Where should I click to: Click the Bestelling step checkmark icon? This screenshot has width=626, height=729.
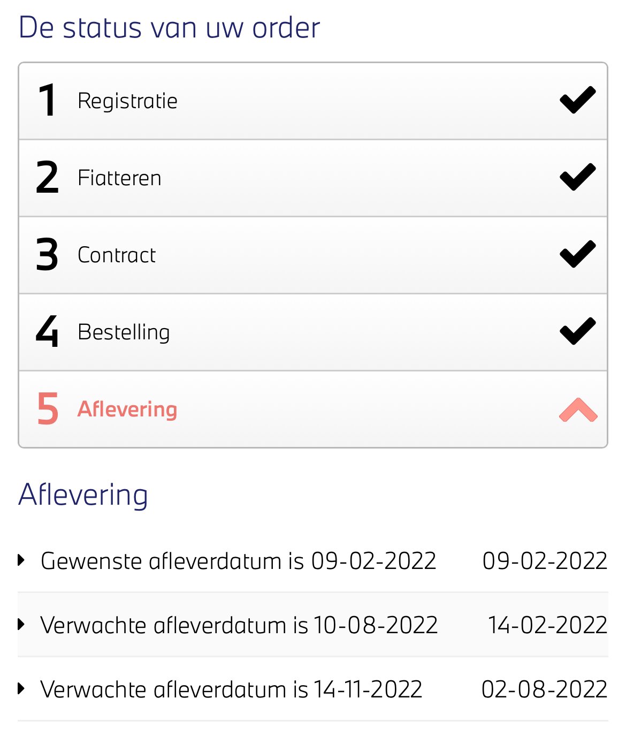tap(577, 331)
